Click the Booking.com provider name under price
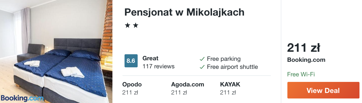 coord(306,60)
